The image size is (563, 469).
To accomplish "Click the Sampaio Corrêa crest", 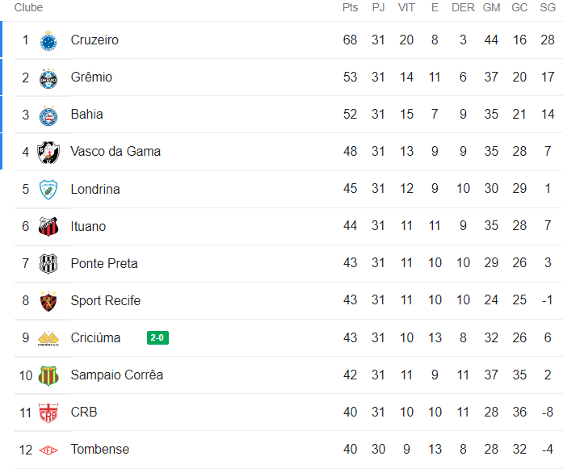I will (48, 375).
